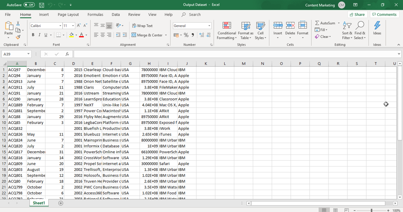Click Increase Decimal icon
Image resolution: width=403 pixels, height=212 pixels.
202,35
